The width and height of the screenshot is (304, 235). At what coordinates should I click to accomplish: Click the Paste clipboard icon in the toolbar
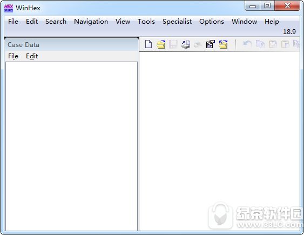point(285,44)
